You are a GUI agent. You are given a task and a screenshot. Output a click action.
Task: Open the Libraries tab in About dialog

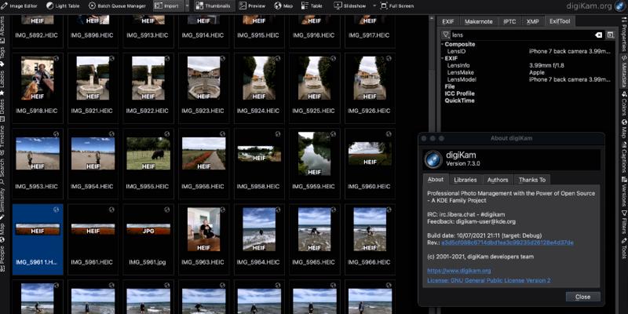(x=464, y=180)
